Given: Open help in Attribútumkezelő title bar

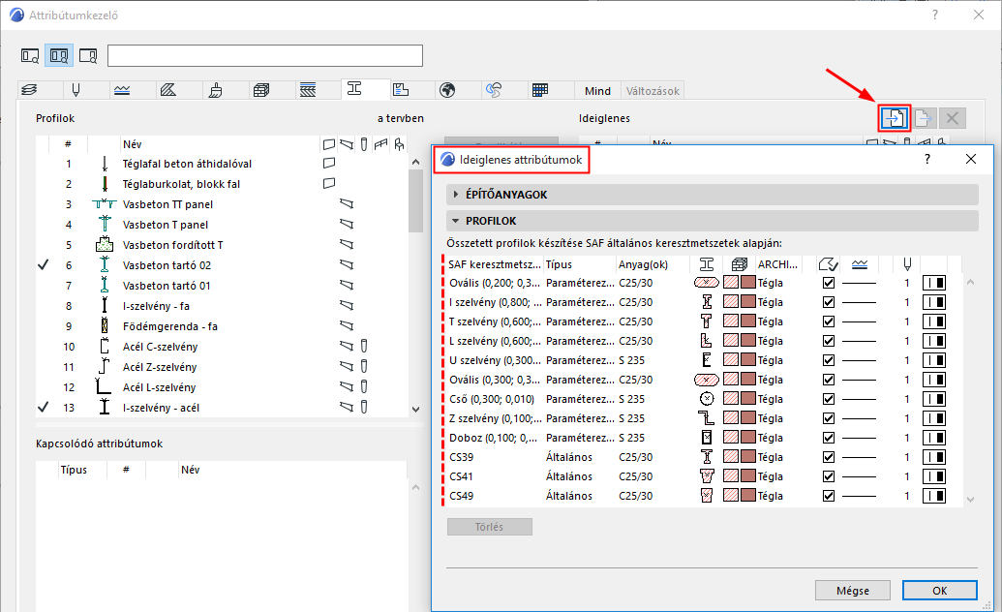Looking at the screenshot, I should pyautogui.click(x=935, y=15).
